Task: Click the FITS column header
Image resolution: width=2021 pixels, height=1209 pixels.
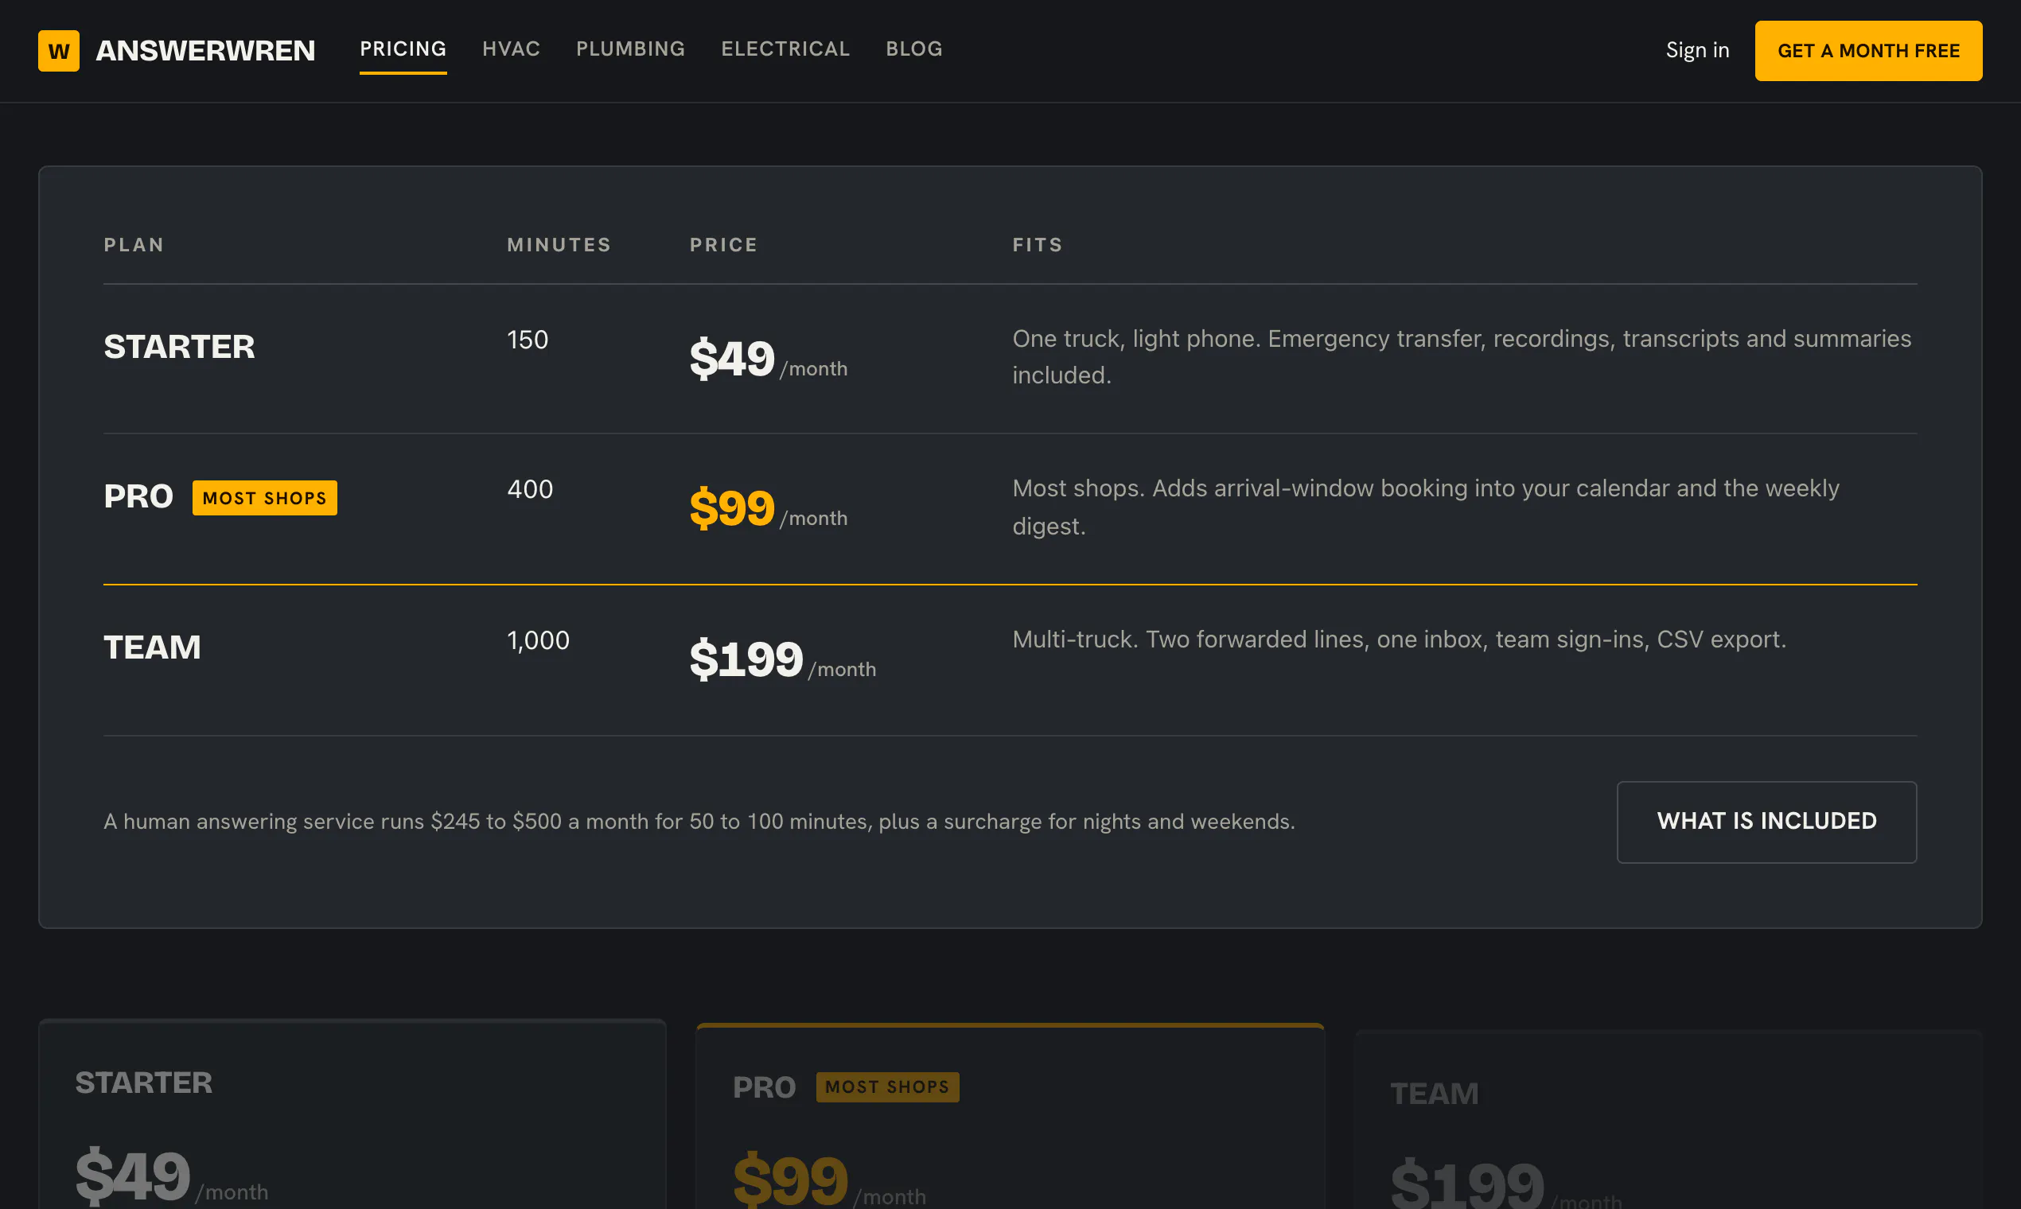Action: [1038, 244]
